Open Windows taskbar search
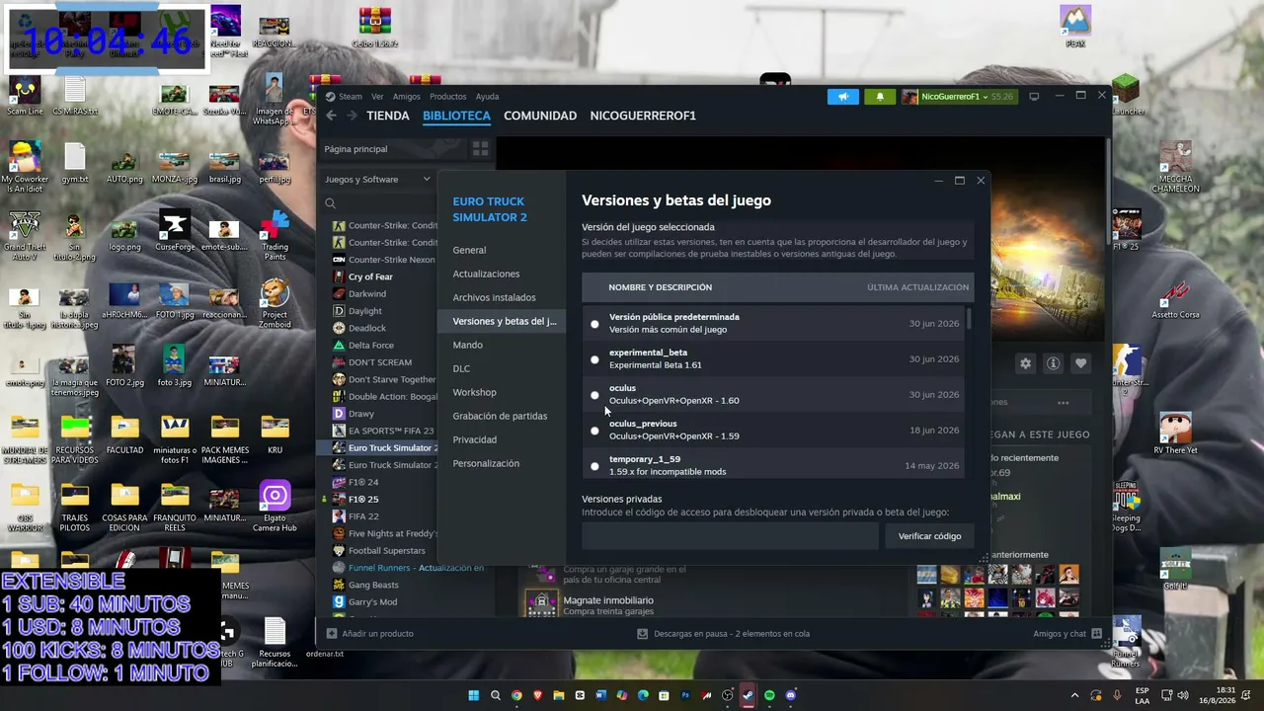This screenshot has width=1264, height=711. [x=496, y=695]
